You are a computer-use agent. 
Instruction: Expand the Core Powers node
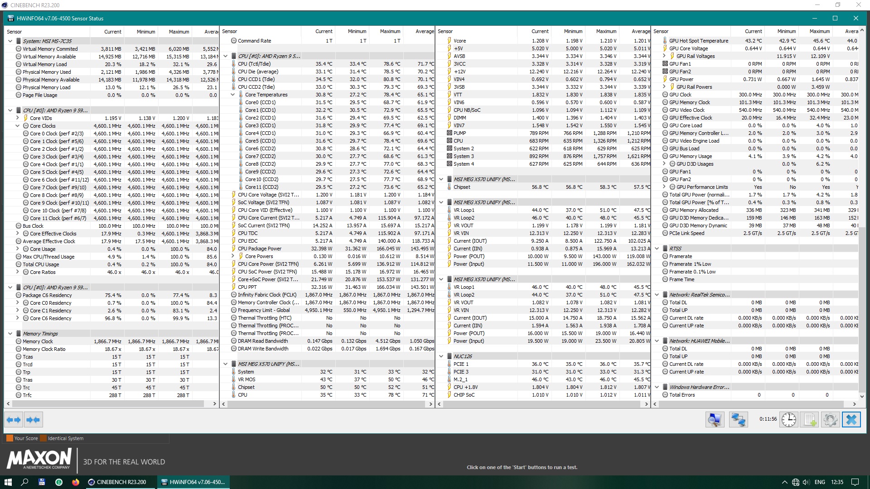(233, 256)
